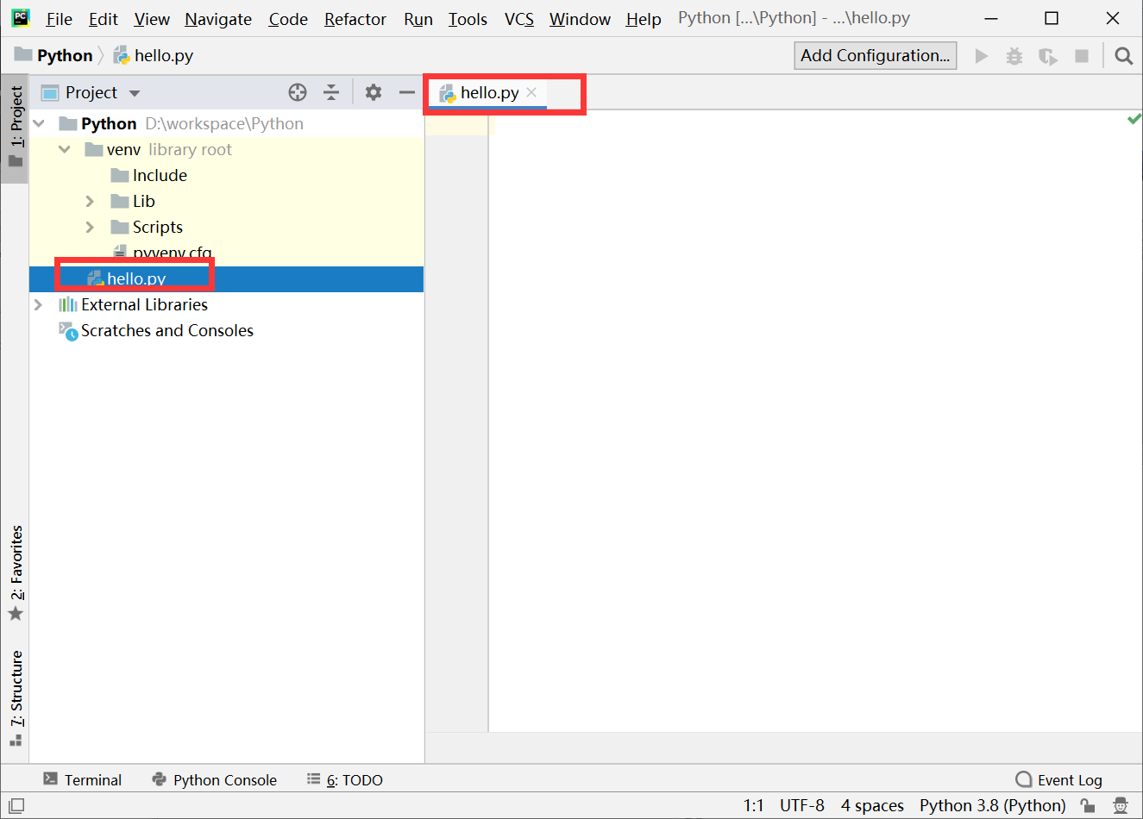The width and height of the screenshot is (1143, 819).
Task: Start the Debug icon in the toolbar
Action: coord(1014,54)
